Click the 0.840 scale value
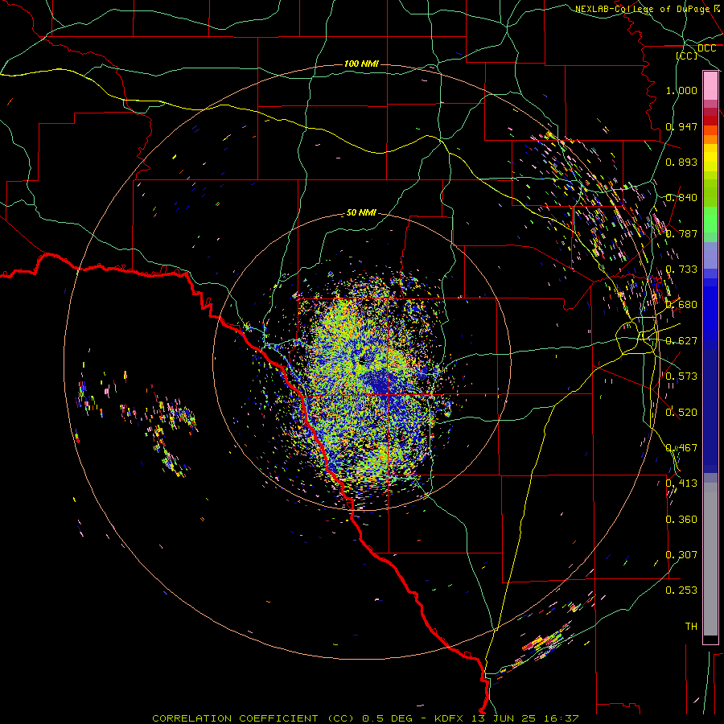 tap(681, 198)
